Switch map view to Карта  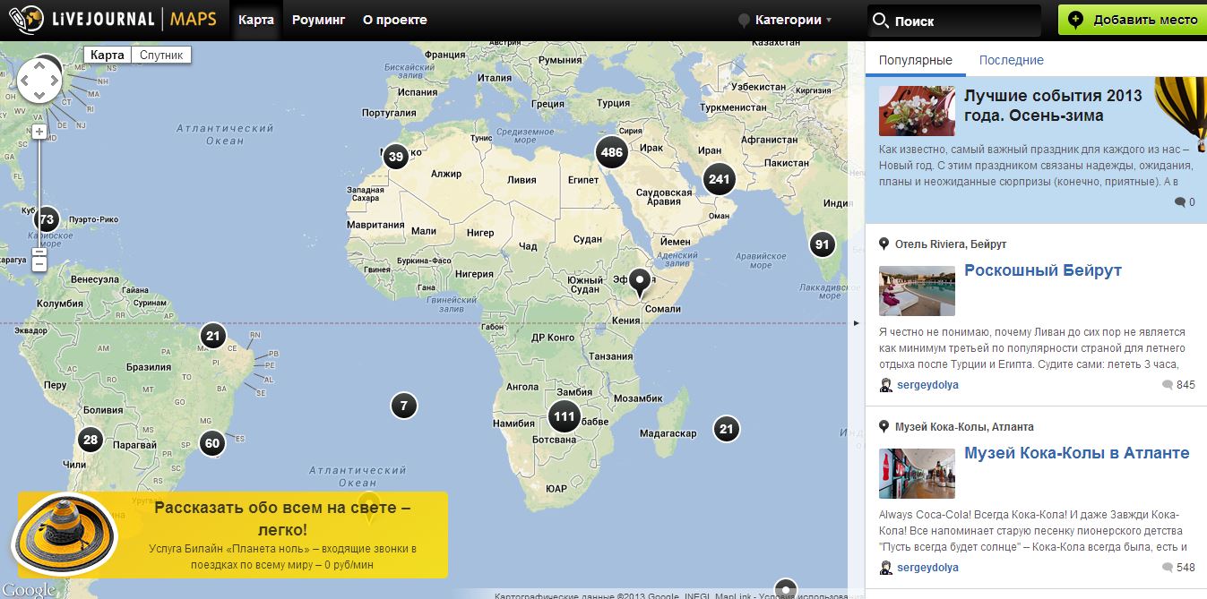[x=108, y=55]
